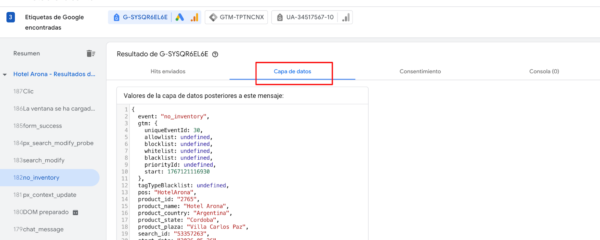Click the code icon beside DOM preparado

[x=75, y=213]
